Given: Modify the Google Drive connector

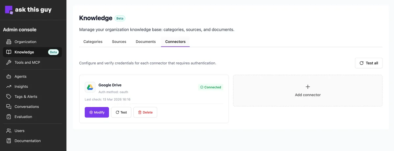Looking at the screenshot, I should [x=97, y=112].
